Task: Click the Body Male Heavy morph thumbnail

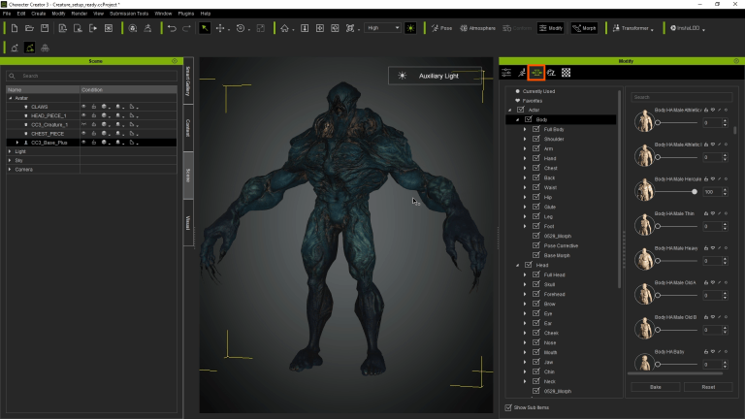Action: 644,259
